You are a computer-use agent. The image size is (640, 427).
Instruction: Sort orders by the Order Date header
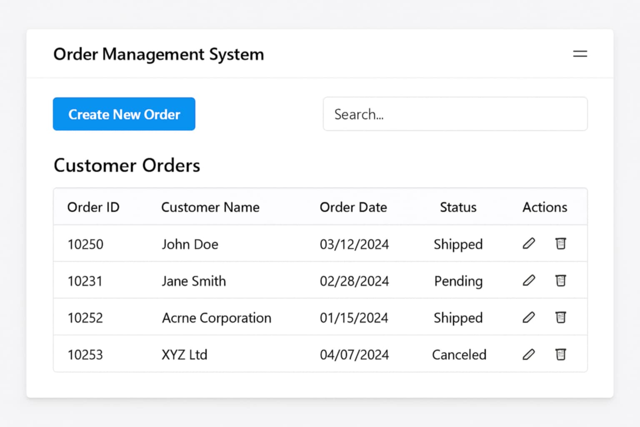click(353, 207)
